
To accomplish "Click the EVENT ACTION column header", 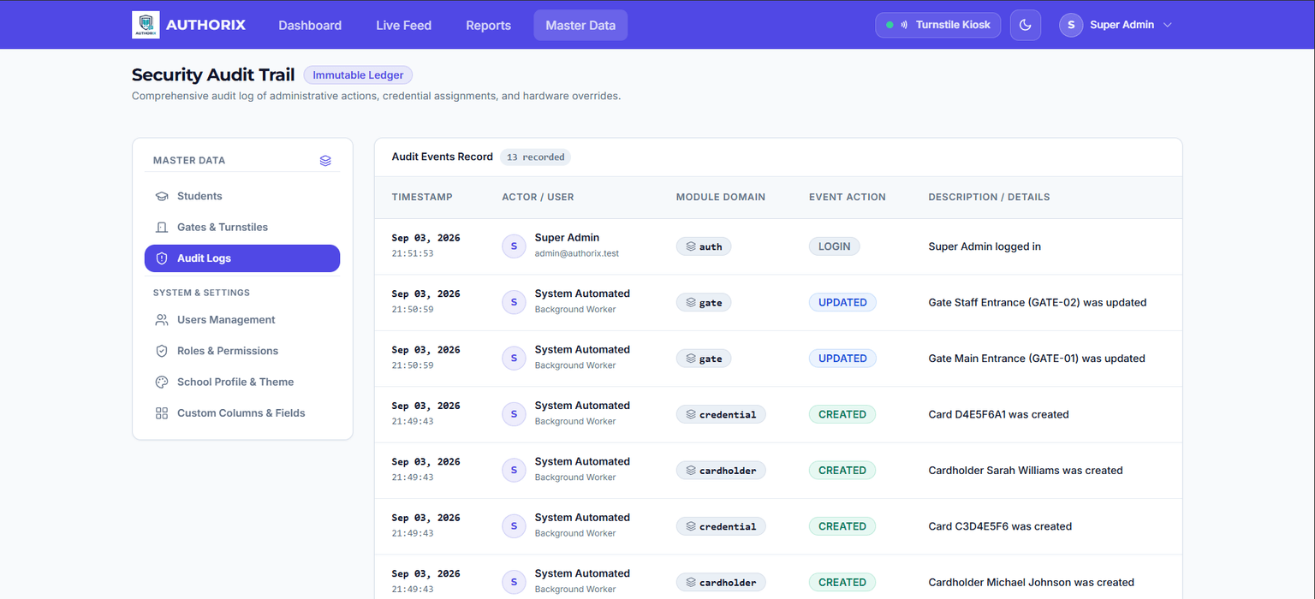I will [x=848, y=197].
